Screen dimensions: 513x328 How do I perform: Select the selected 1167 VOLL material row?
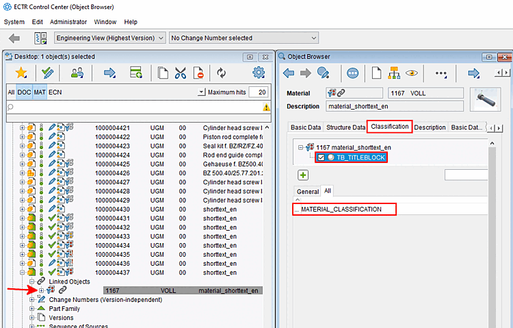tap(183, 290)
